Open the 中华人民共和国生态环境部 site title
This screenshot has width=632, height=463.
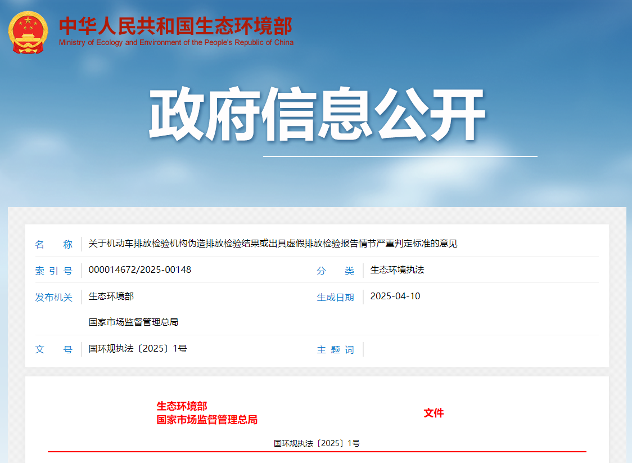coord(176,26)
